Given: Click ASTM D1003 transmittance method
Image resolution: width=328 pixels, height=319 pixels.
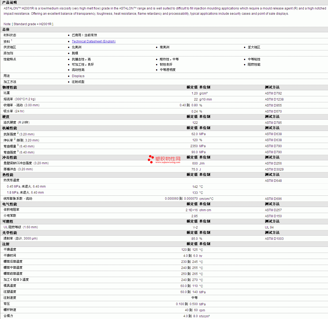Looking at the screenshot, I should (274, 239).
